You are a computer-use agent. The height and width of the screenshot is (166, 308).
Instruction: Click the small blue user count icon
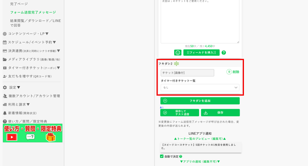click(x=161, y=107)
